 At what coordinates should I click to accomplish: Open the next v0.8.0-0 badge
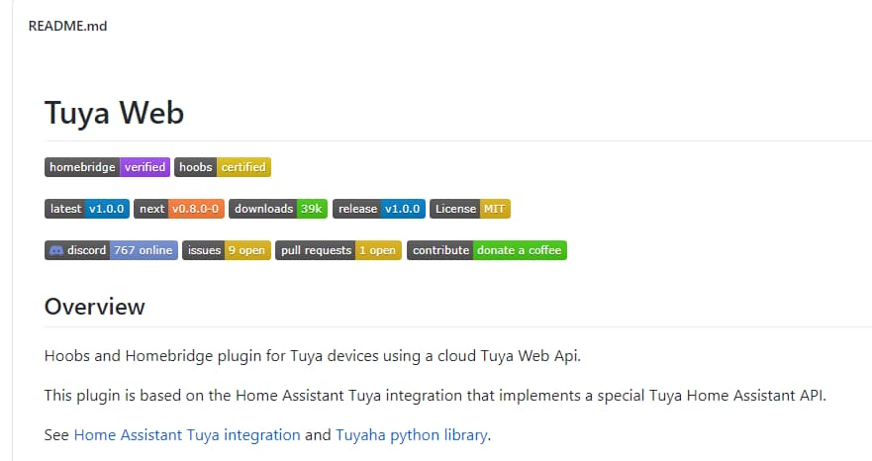click(179, 209)
